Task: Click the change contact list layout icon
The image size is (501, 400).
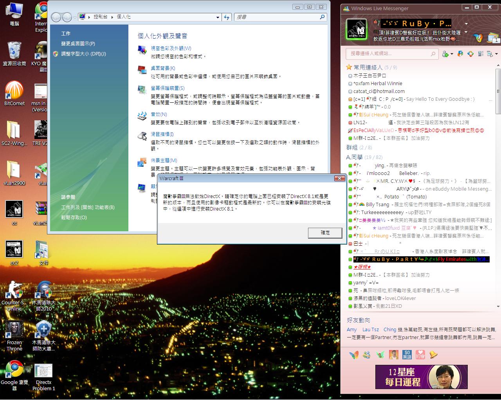Action: (481, 54)
